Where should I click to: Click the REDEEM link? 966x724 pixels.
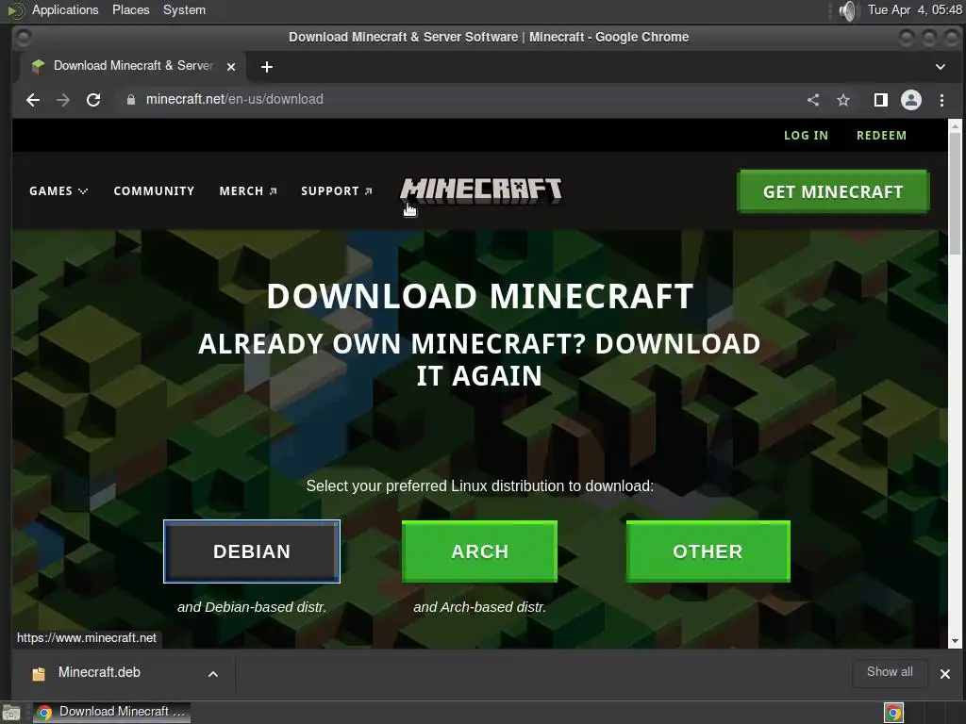click(882, 136)
